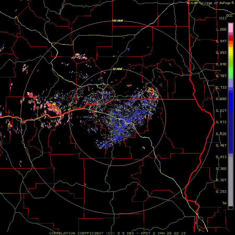Click the 50 NMI range ring label
This screenshot has height=235, width=235.
click(x=117, y=69)
